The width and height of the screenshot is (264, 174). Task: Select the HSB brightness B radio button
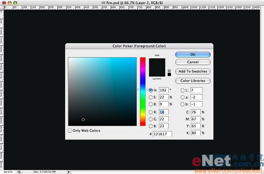click(x=151, y=104)
